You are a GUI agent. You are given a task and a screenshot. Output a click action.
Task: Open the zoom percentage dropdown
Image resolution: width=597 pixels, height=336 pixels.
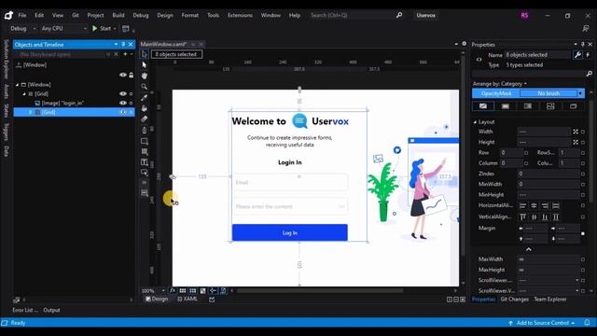pyautogui.click(x=163, y=290)
